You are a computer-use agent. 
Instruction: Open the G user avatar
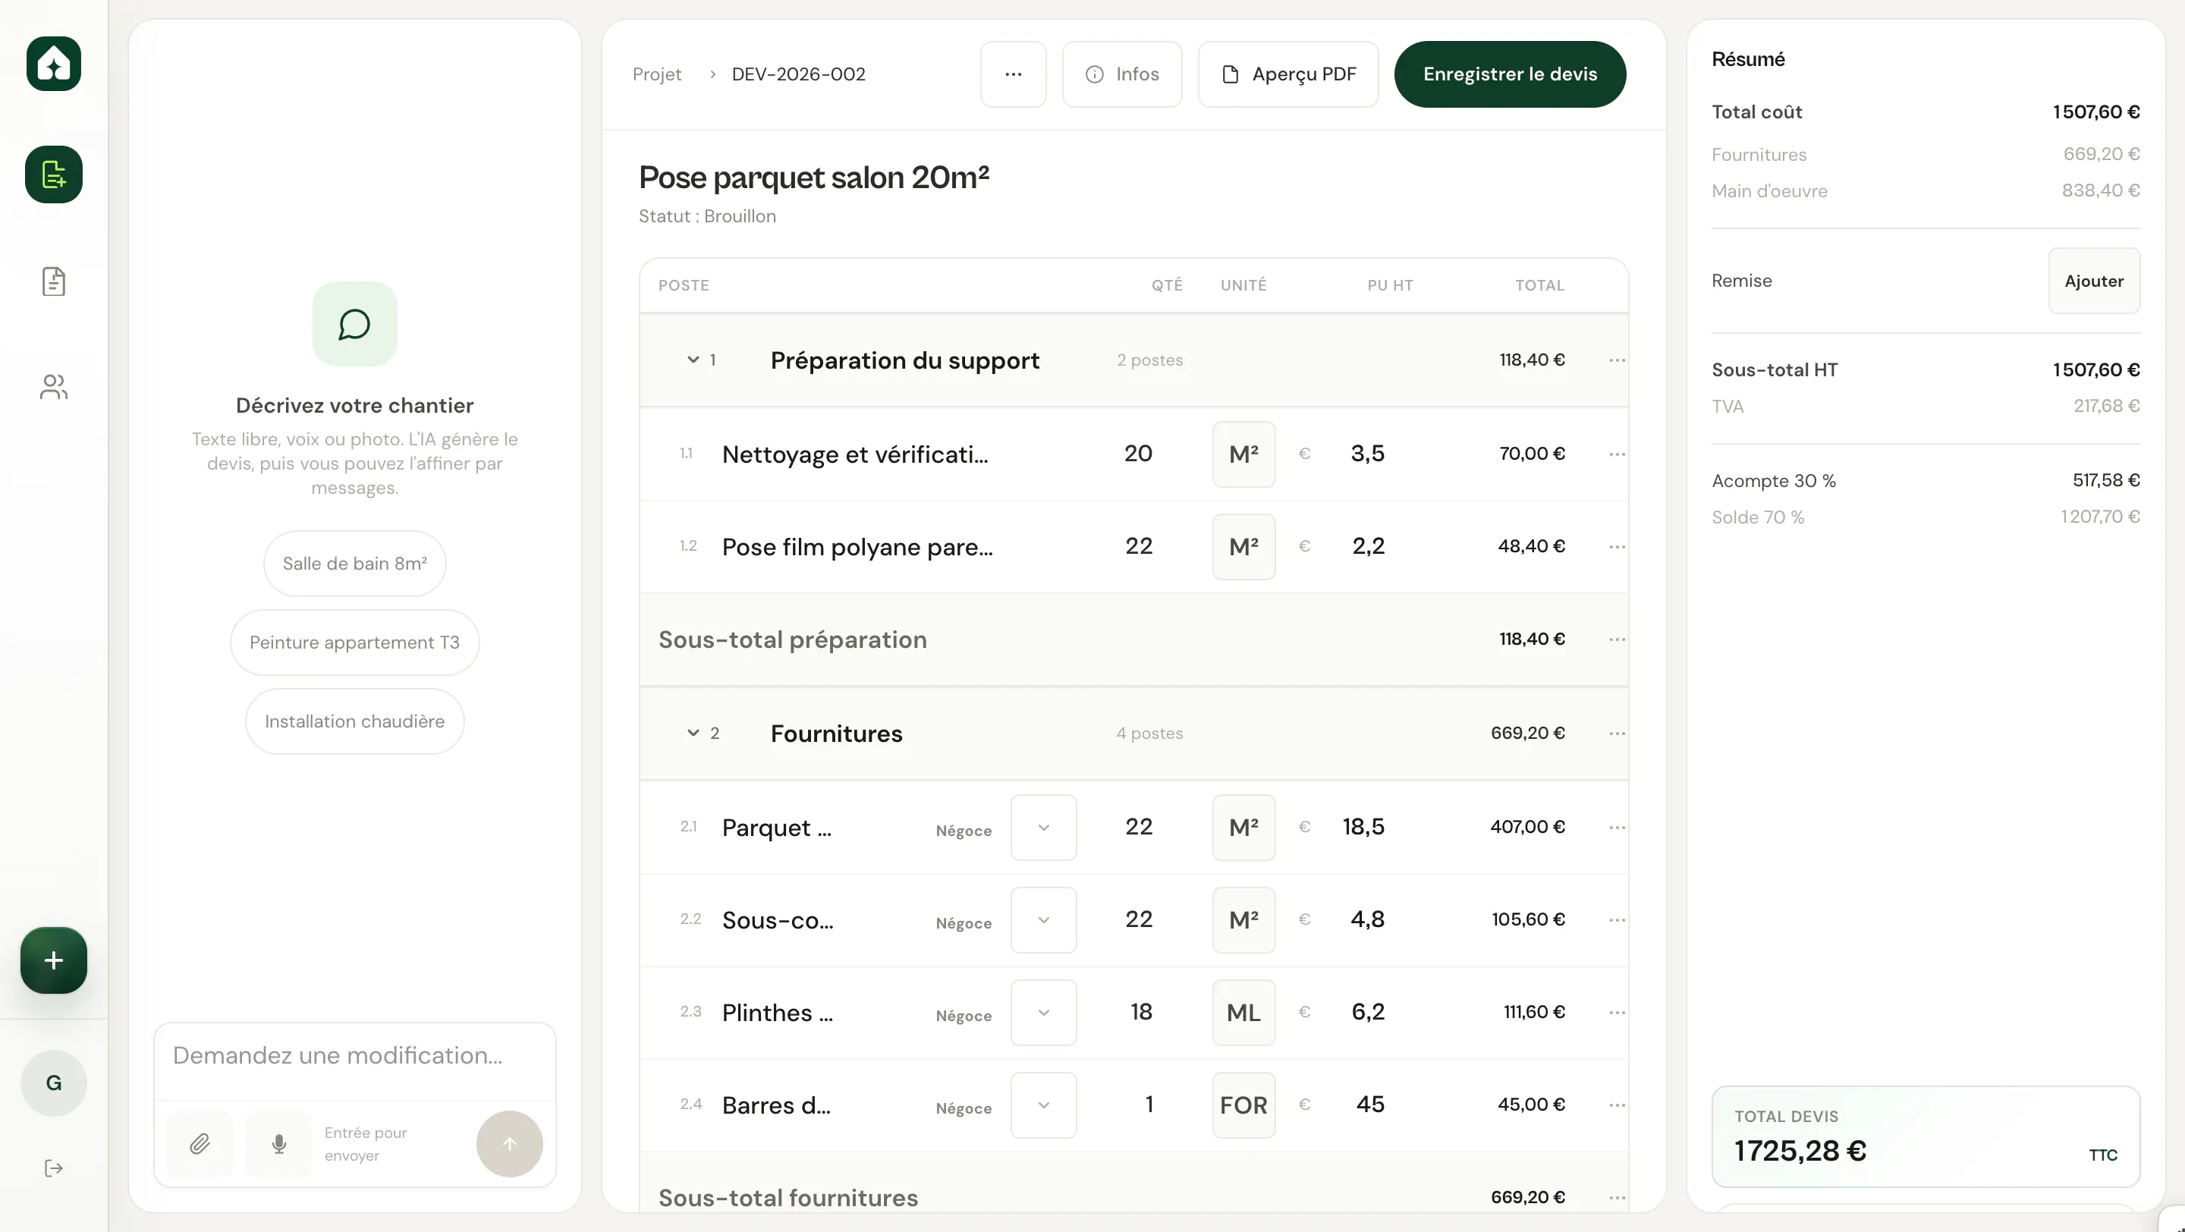(x=53, y=1083)
